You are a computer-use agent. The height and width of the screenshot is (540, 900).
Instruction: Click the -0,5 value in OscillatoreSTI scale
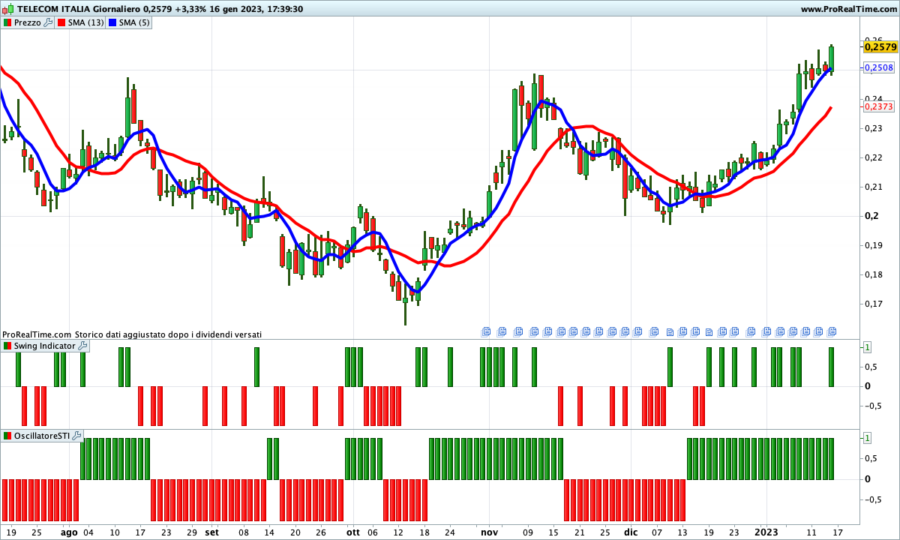[873, 499]
